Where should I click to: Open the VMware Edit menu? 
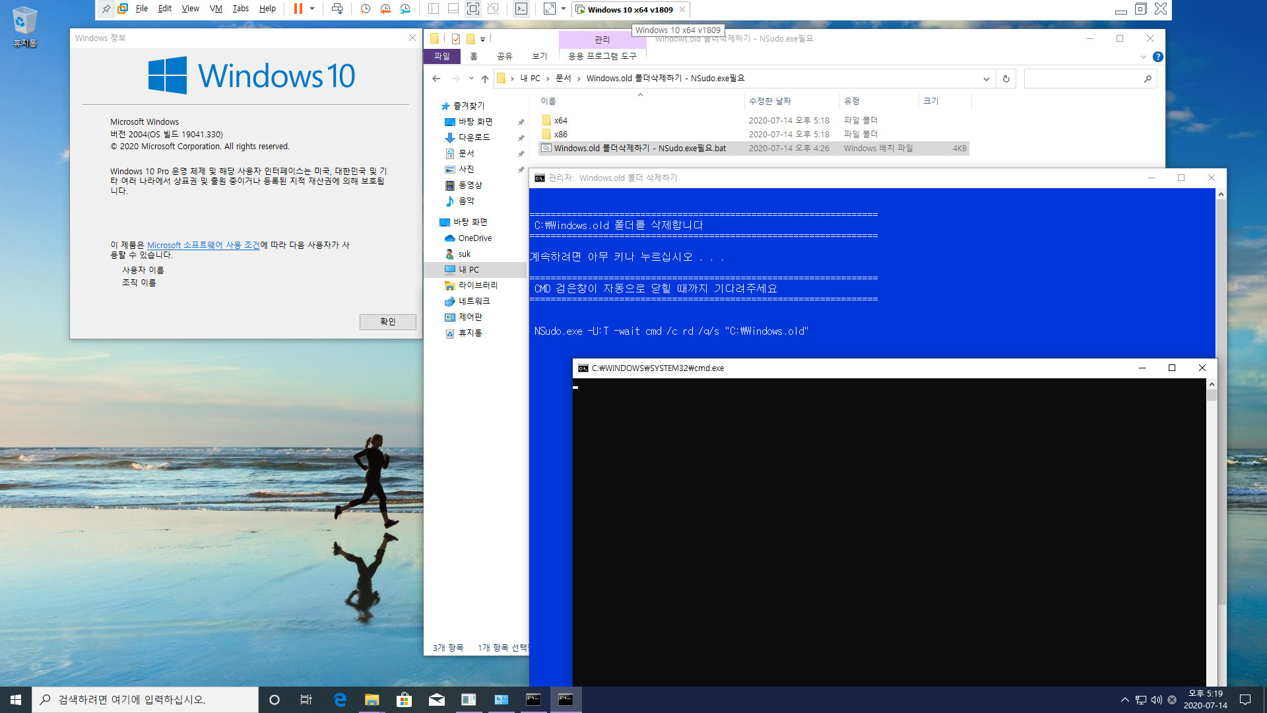pyautogui.click(x=164, y=9)
